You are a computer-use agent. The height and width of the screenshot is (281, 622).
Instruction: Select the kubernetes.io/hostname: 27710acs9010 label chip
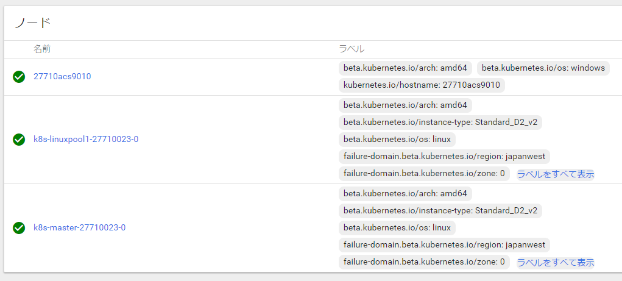(422, 85)
